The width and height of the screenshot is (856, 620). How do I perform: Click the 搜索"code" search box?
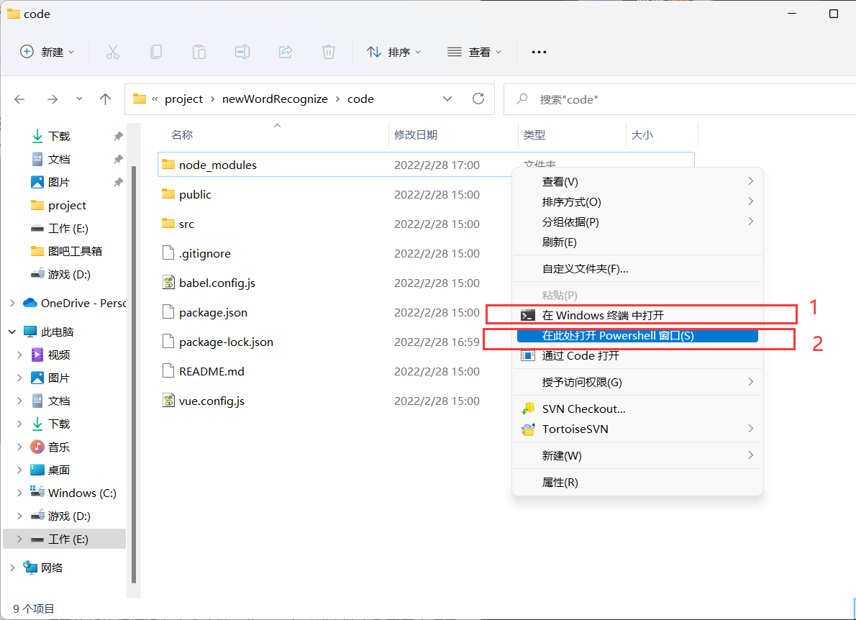pos(680,99)
